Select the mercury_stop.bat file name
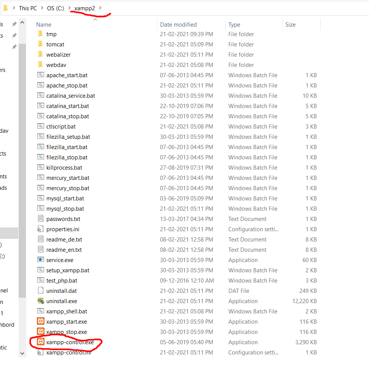The image size is (369, 367). click(x=68, y=188)
